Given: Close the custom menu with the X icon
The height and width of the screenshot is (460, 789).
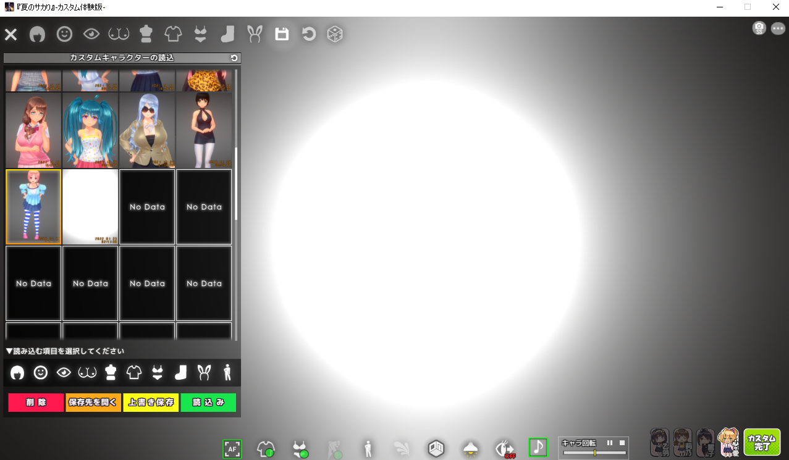Looking at the screenshot, I should click(x=11, y=35).
